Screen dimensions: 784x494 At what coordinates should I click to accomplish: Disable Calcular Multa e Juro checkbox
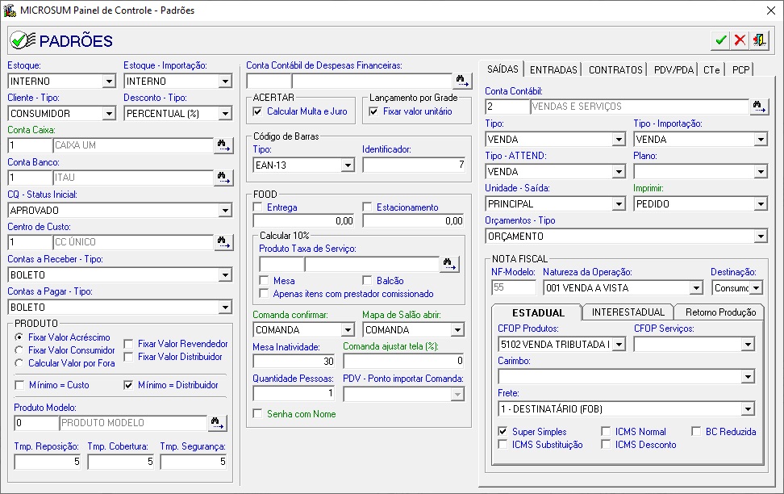259,111
